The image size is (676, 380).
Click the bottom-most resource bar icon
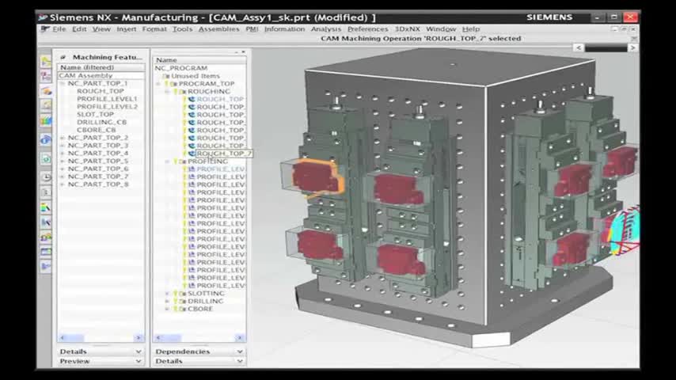(46, 267)
